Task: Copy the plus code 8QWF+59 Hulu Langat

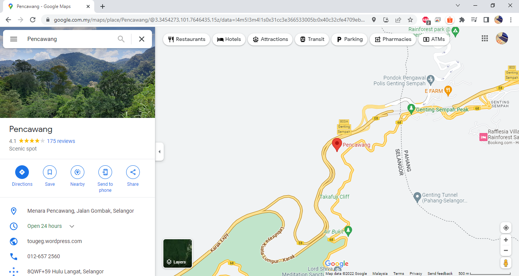Action: [x=65, y=271]
